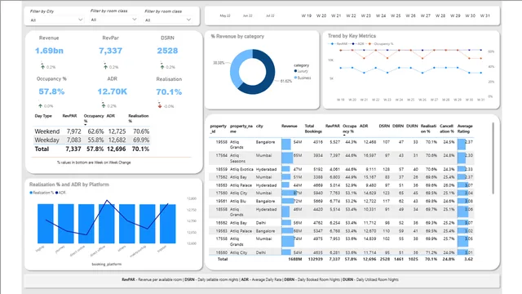
Task: Select the direct online bar
Action: pos(86,224)
